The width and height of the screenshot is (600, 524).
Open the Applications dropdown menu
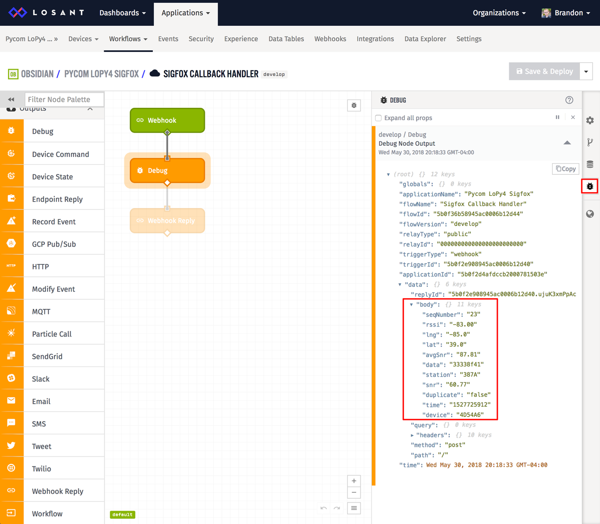click(x=186, y=13)
